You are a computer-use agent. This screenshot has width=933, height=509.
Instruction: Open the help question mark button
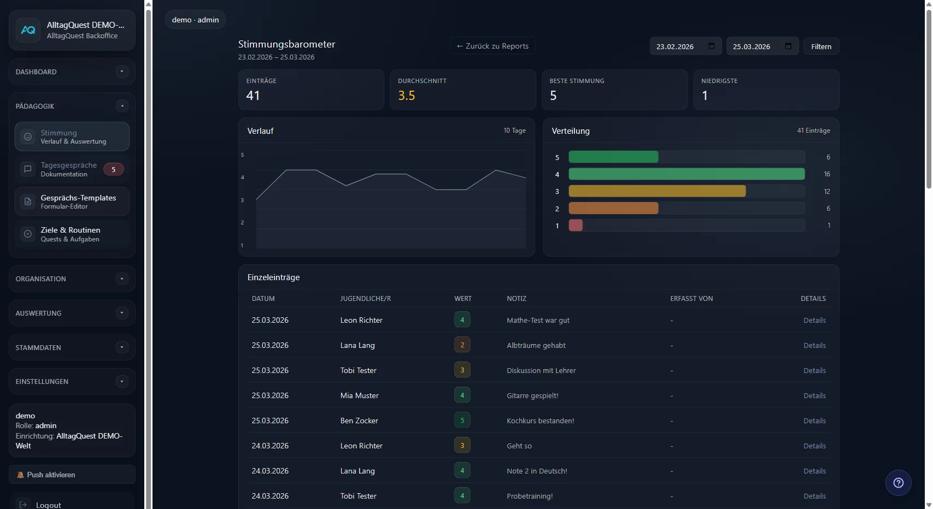click(x=898, y=483)
